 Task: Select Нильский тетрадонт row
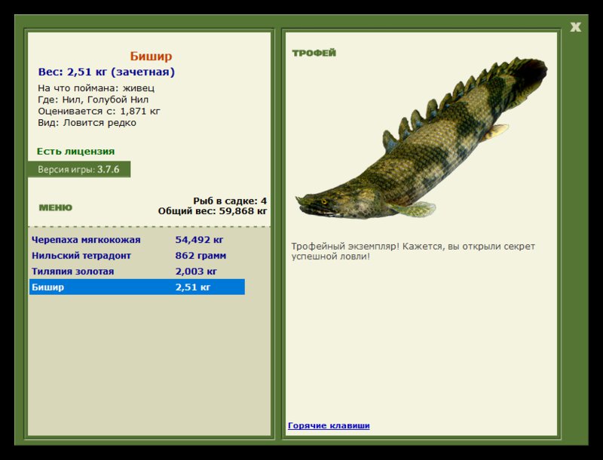point(137,256)
